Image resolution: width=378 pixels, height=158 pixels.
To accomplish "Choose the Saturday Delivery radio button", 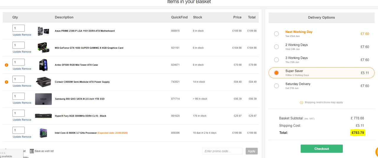I will coord(276,86).
